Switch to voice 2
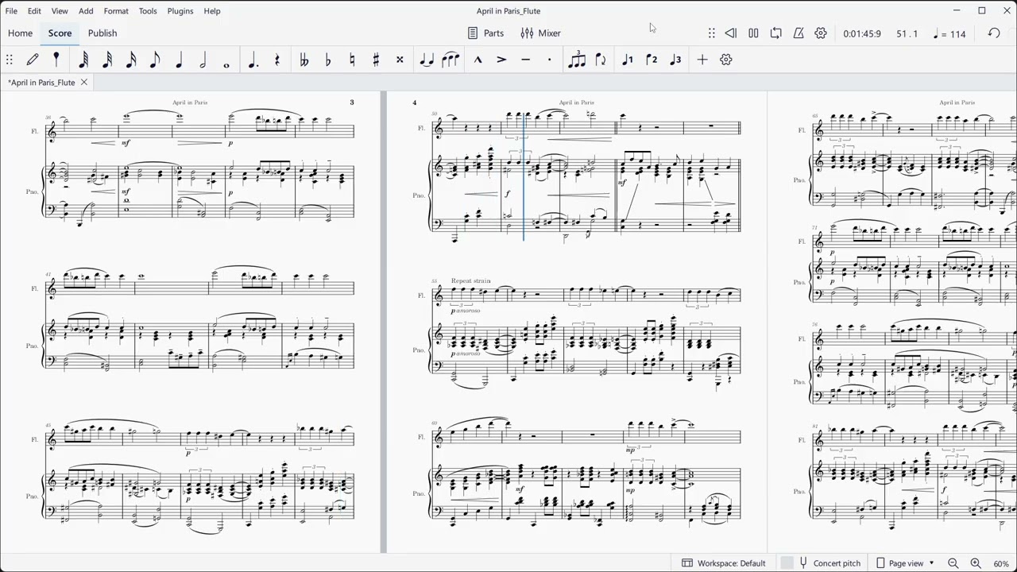 point(652,60)
